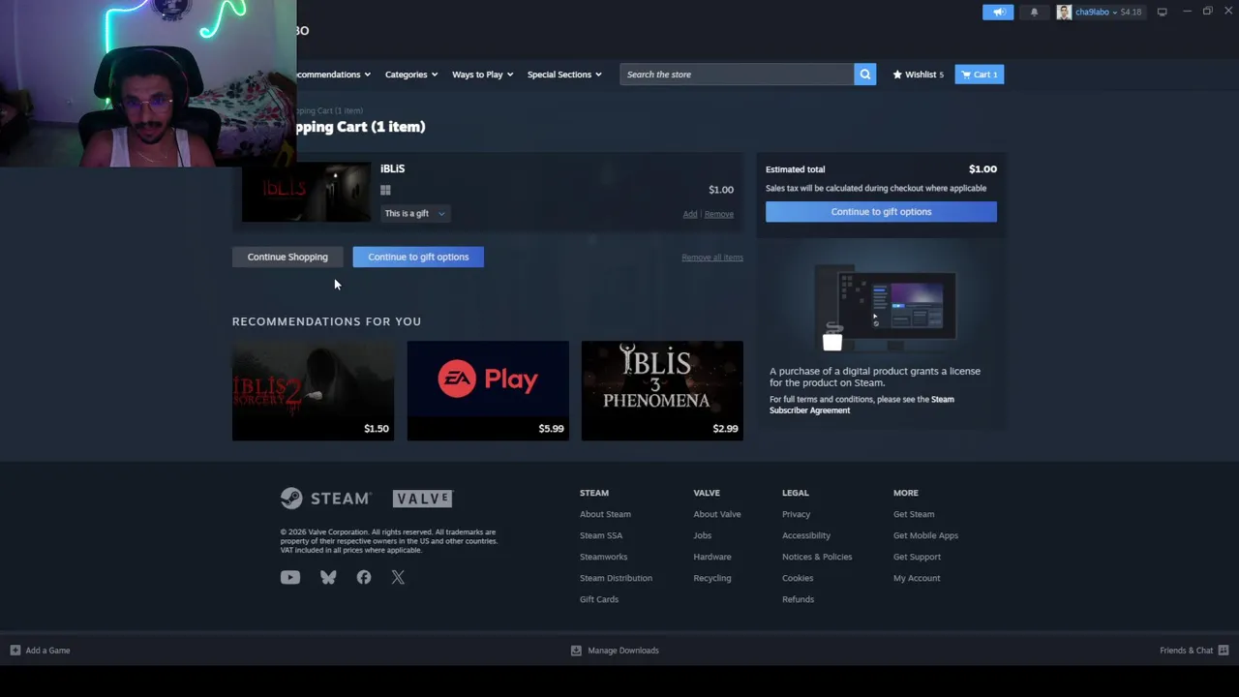Open Cookies footer link
Image resolution: width=1239 pixels, height=697 pixels.
click(798, 578)
